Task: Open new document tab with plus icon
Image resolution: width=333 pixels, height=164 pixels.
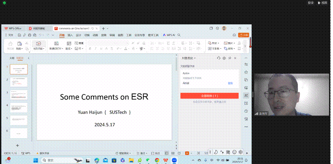Action: (x=103, y=29)
